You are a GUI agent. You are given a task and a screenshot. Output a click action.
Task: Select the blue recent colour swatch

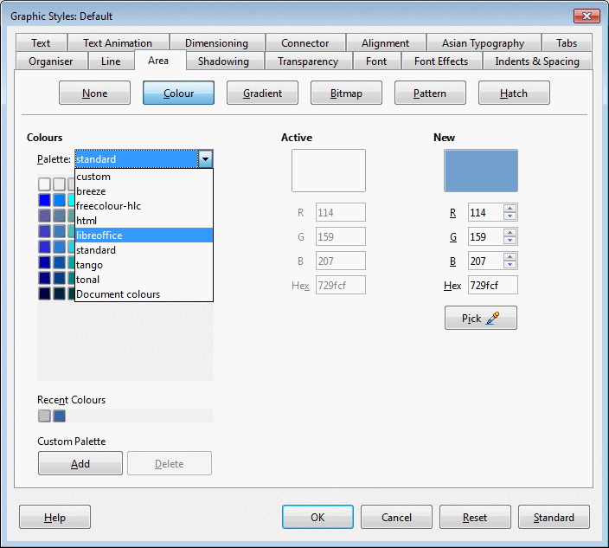(59, 416)
